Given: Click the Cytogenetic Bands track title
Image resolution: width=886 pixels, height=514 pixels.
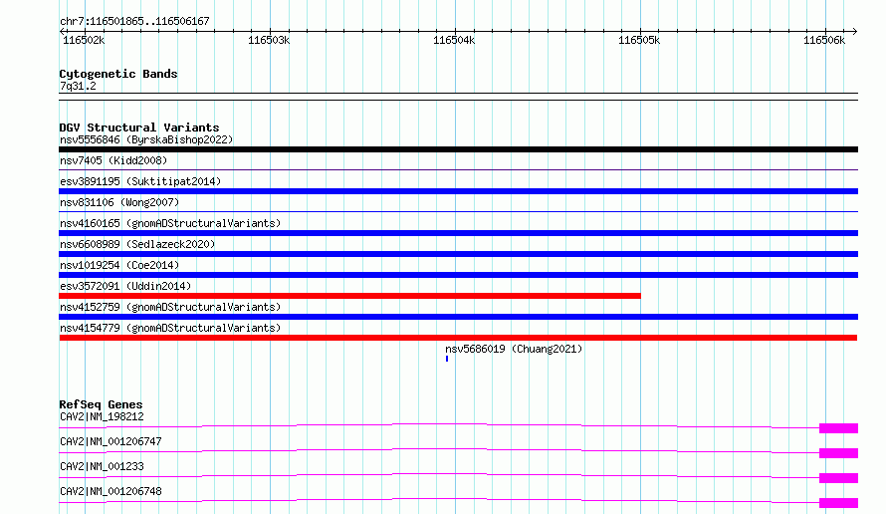Looking at the screenshot, I should click(118, 74).
